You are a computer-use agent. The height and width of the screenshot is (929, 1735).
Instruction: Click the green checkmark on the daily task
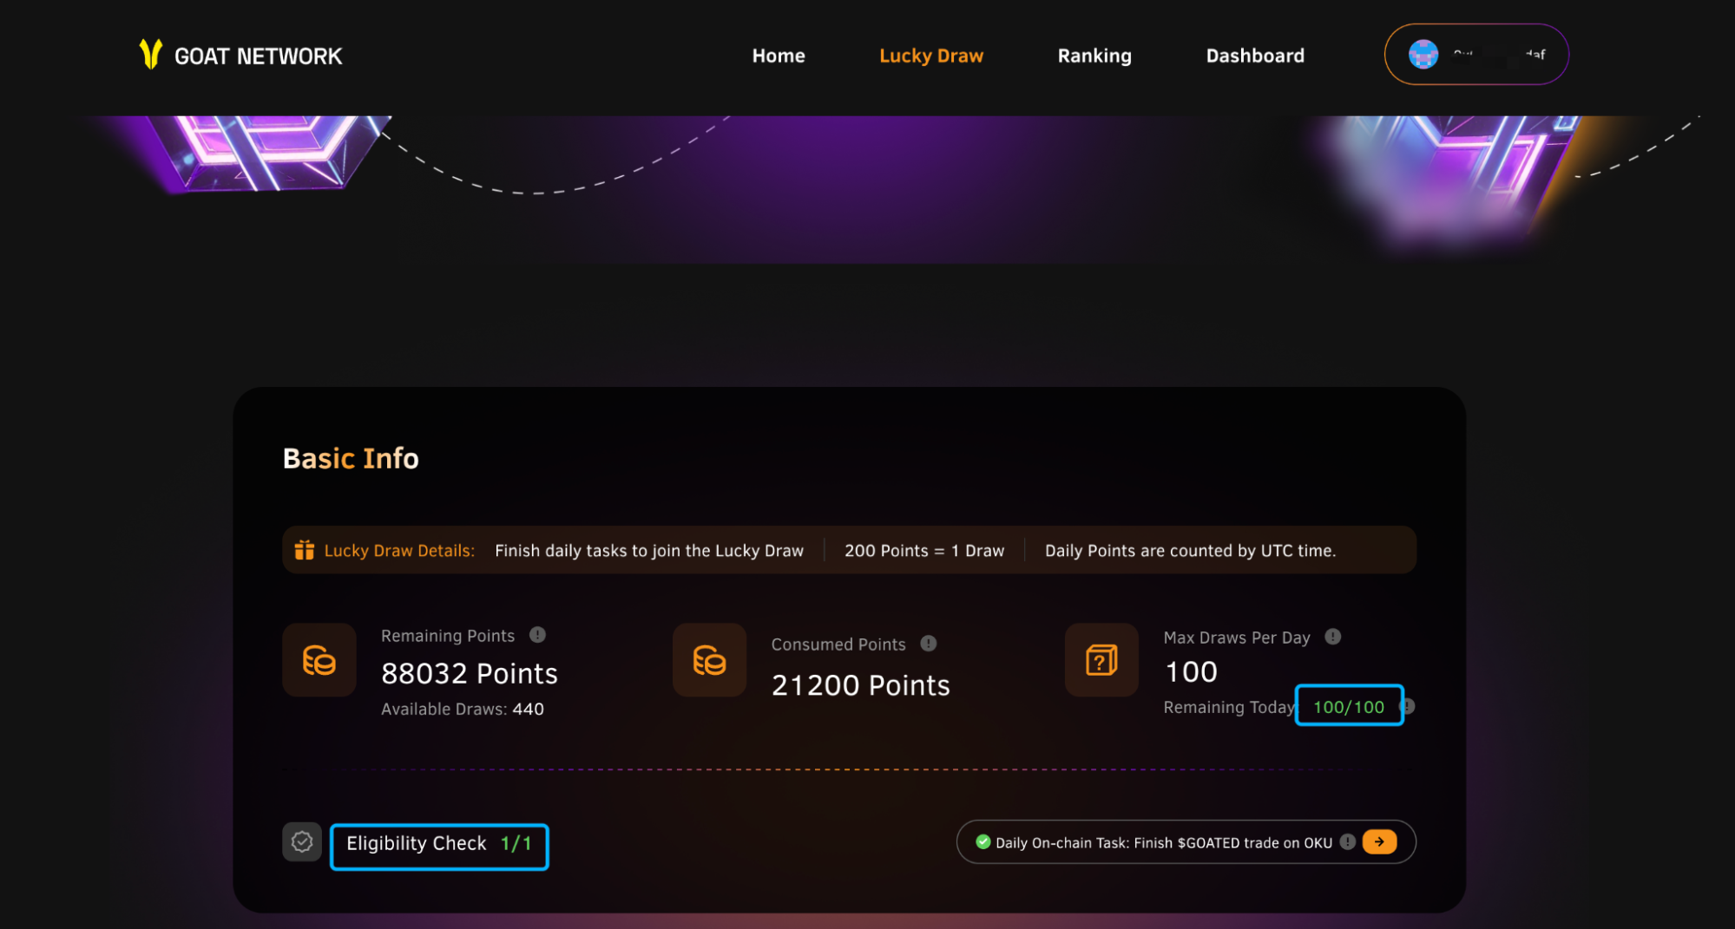point(983,841)
